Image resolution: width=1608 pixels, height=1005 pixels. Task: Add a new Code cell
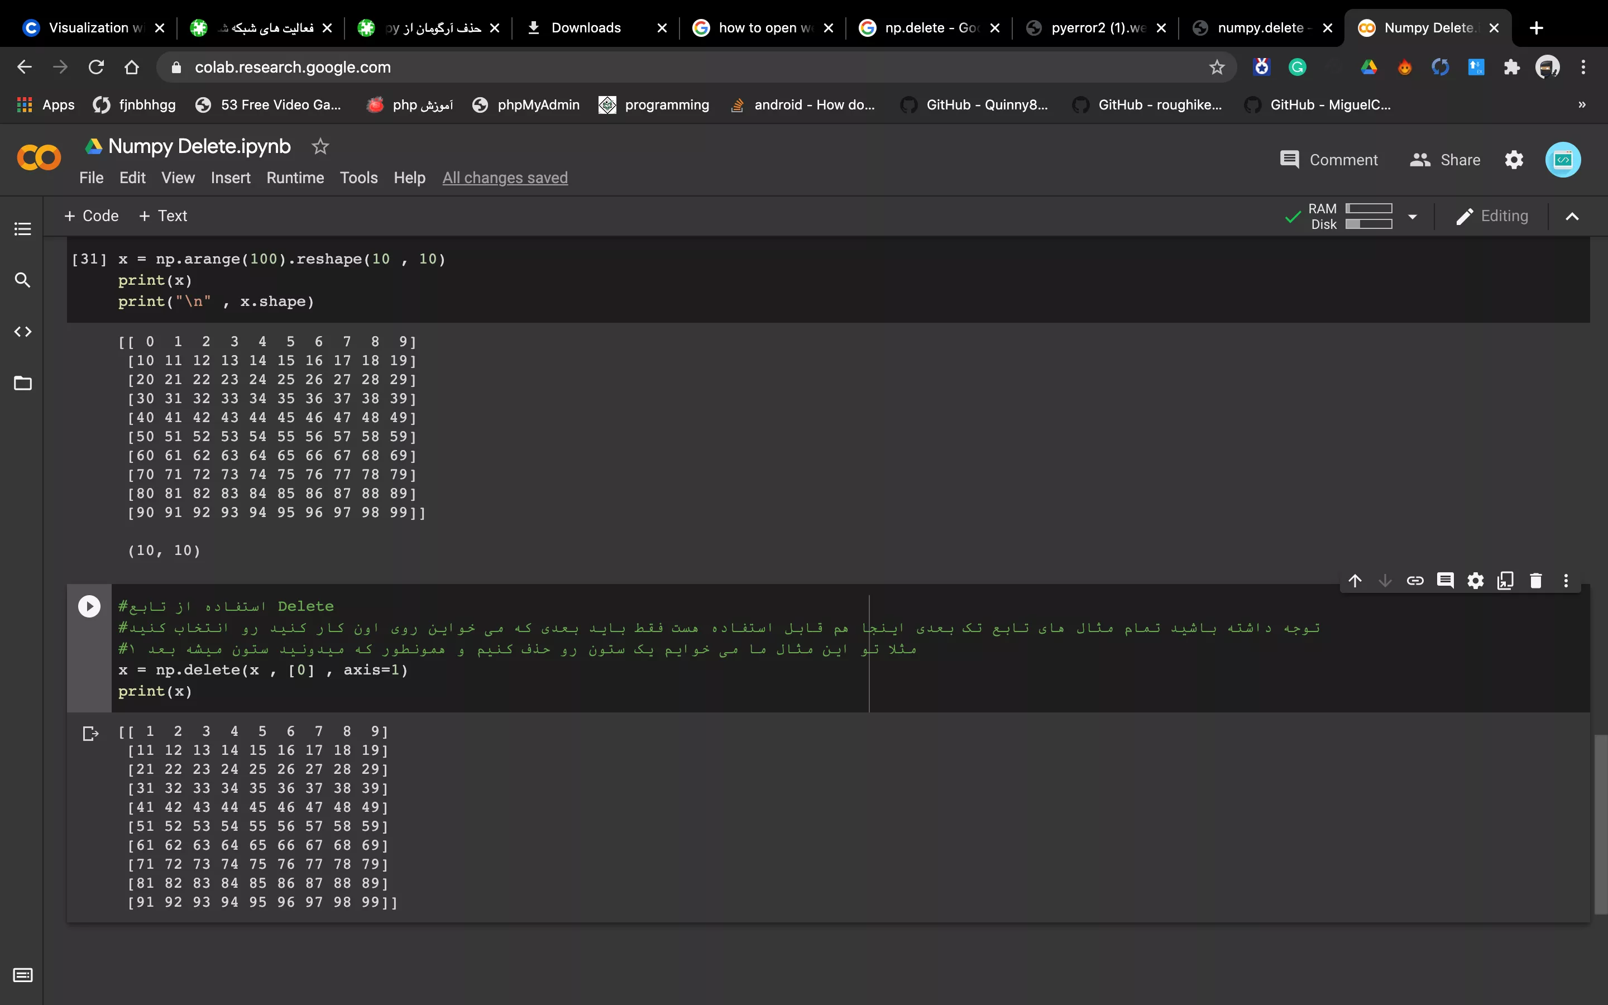point(91,216)
